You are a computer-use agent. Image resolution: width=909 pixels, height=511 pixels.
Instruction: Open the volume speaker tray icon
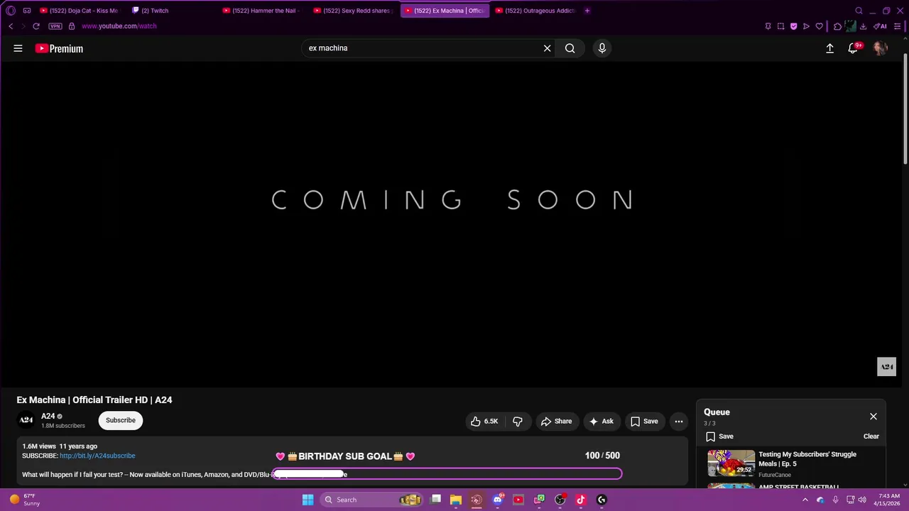862,500
